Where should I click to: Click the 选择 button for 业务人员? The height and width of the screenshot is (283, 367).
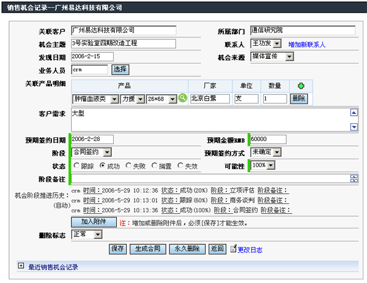(x=120, y=70)
